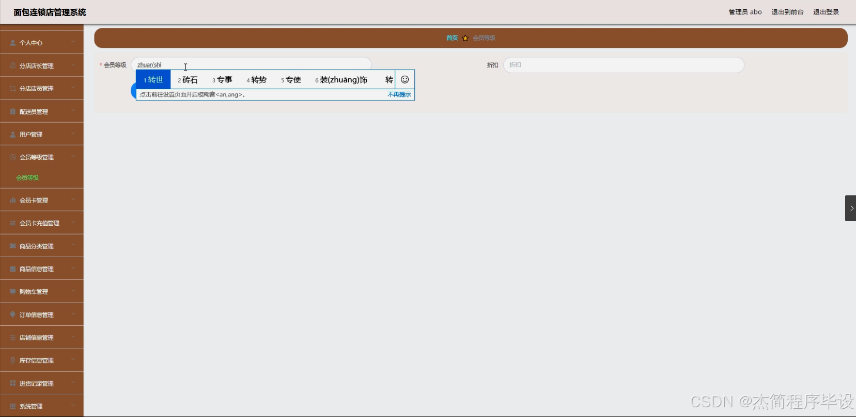Click the 分店店长管理 sidebar icon
This screenshot has width=856, height=417.
click(x=12, y=65)
